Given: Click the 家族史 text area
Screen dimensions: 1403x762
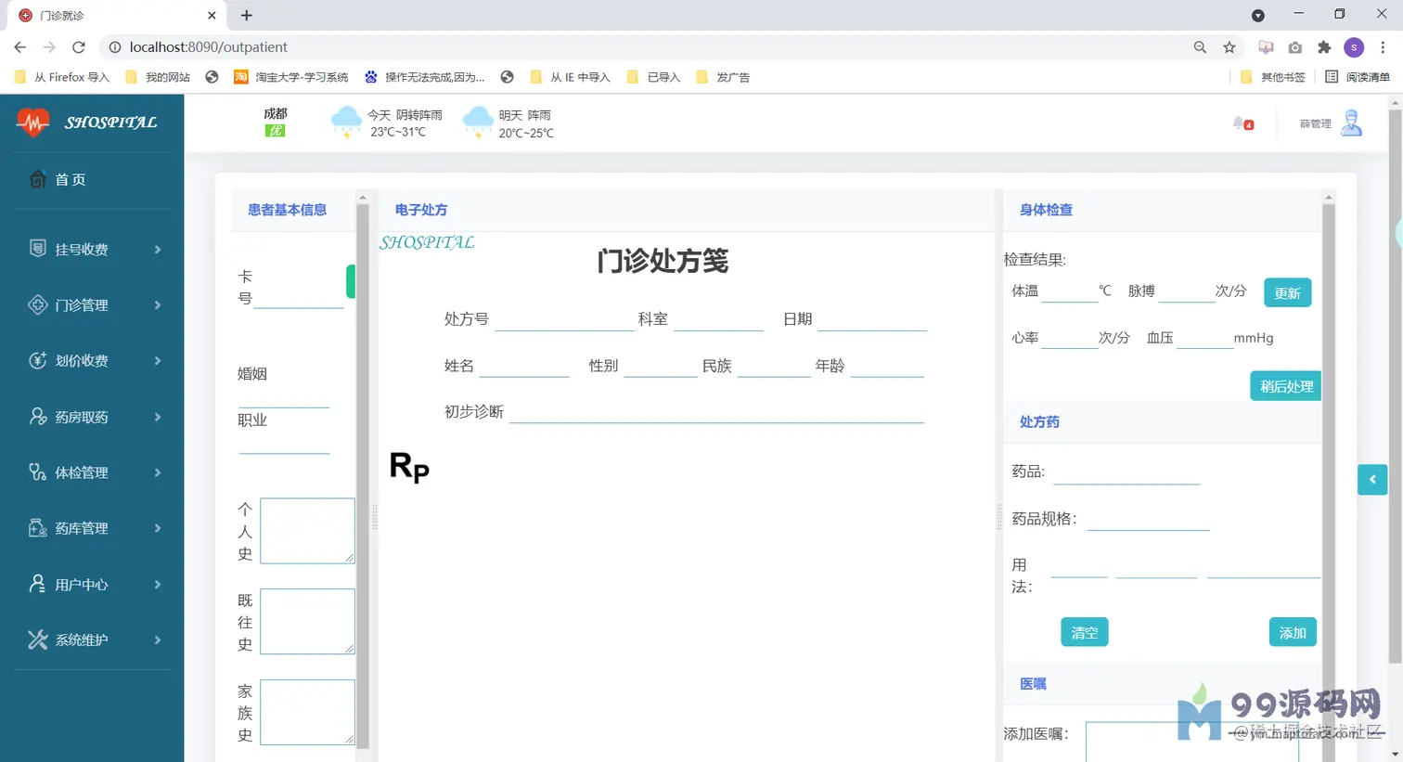Looking at the screenshot, I should [x=307, y=713].
